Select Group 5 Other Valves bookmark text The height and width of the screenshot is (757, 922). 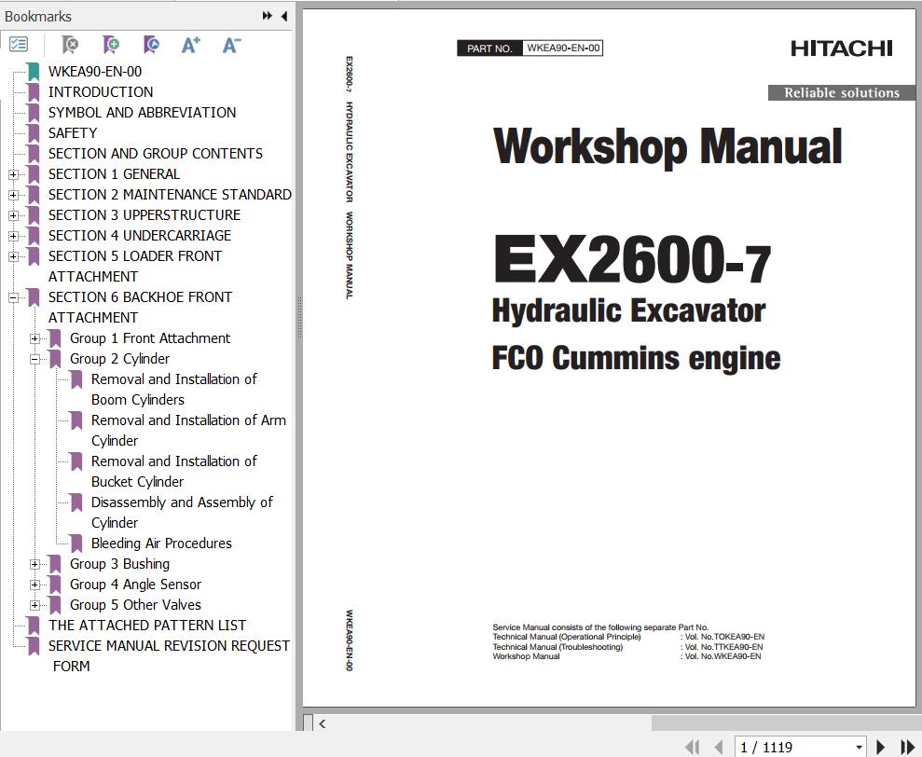tap(135, 605)
